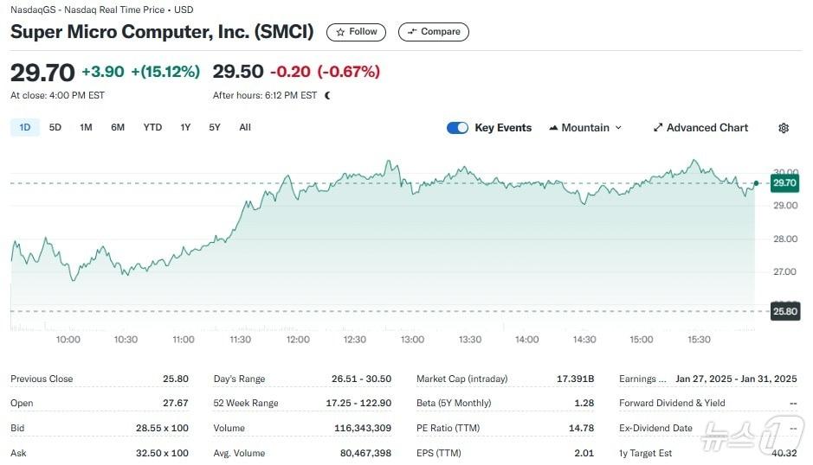Switch to the 6M range
Screen dimensions: 813x465
point(118,127)
